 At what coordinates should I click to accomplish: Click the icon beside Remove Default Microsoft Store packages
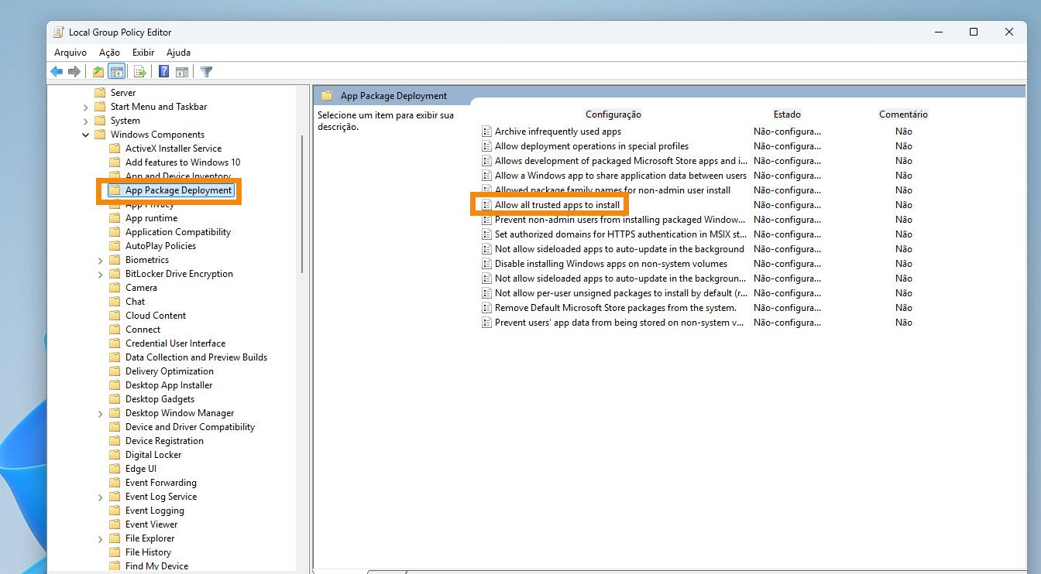[x=486, y=308]
